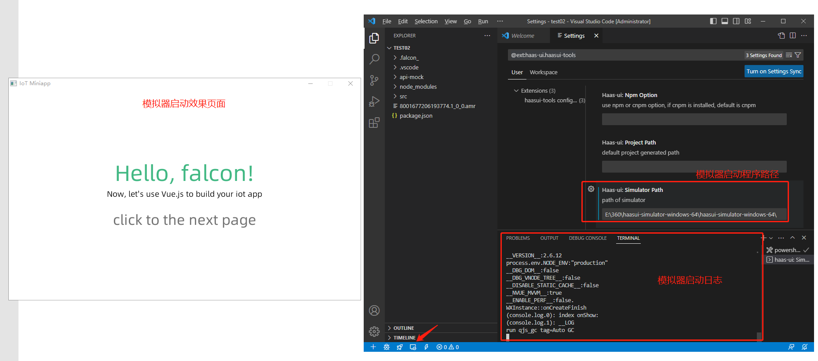Click the rocket icon in status bar

[x=400, y=347]
